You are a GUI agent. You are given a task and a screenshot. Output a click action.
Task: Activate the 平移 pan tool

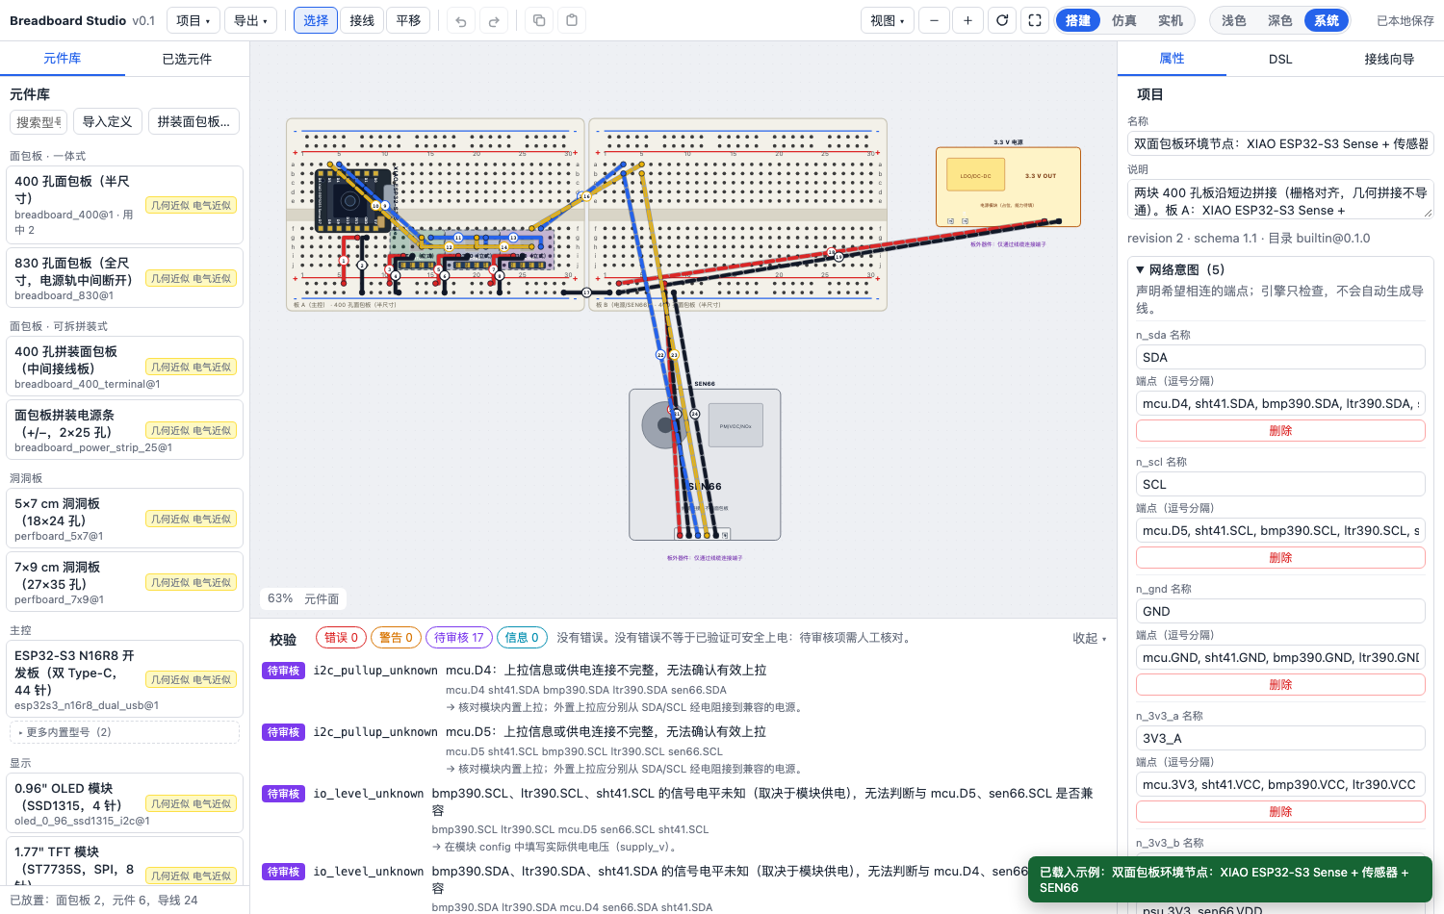(x=408, y=20)
